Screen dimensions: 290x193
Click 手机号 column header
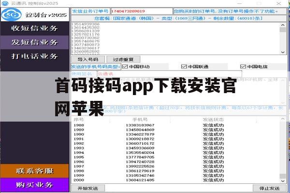[x=140, y=120]
